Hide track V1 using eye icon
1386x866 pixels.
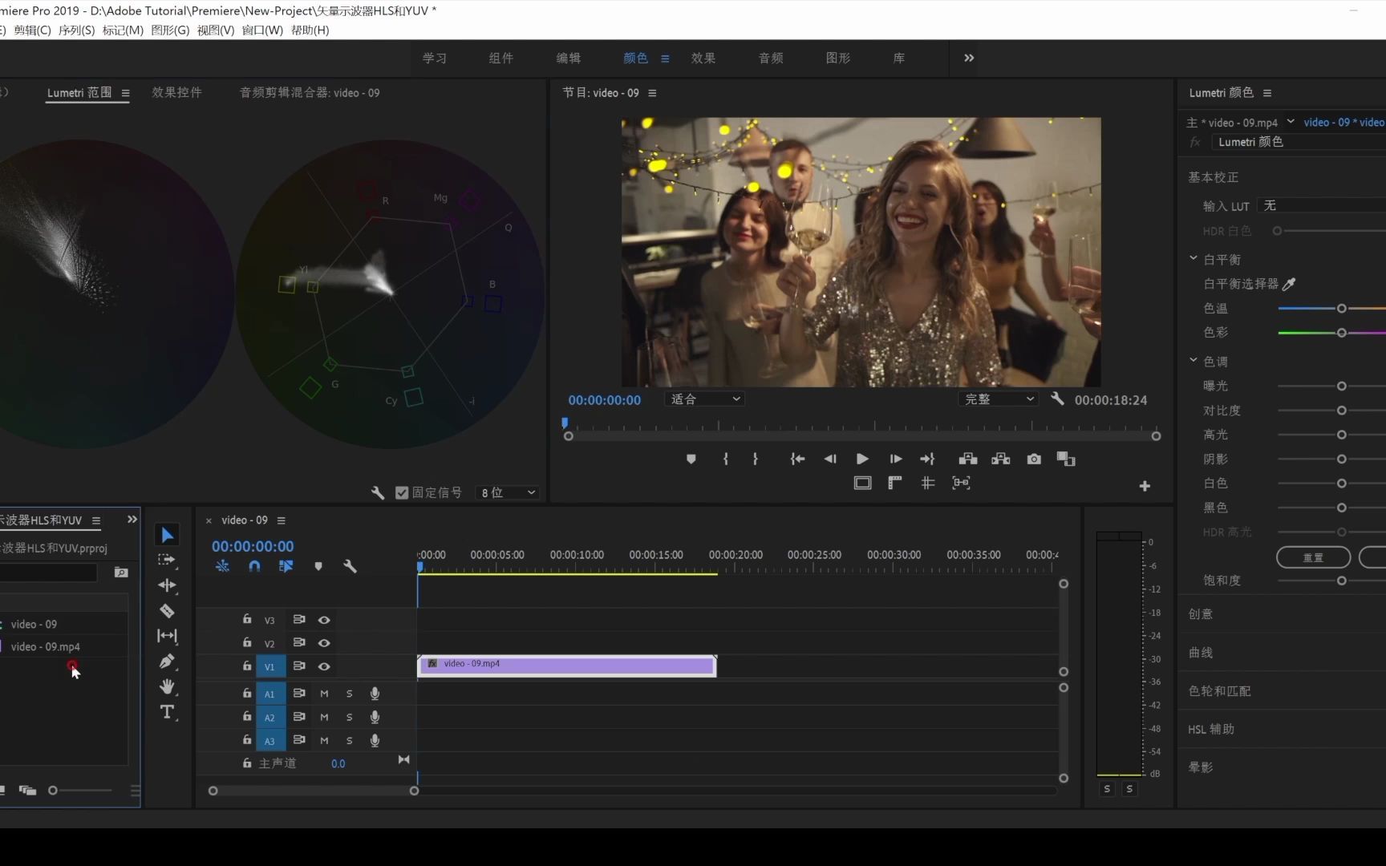[x=324, y=666]
